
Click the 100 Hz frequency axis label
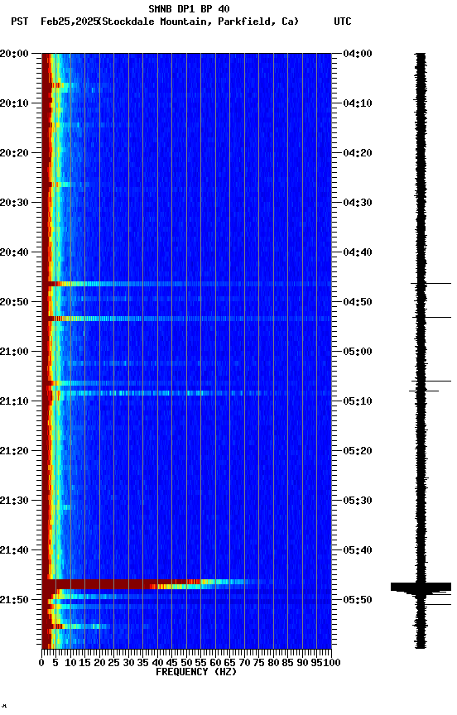pyautogui.click(x=332, y=663)
